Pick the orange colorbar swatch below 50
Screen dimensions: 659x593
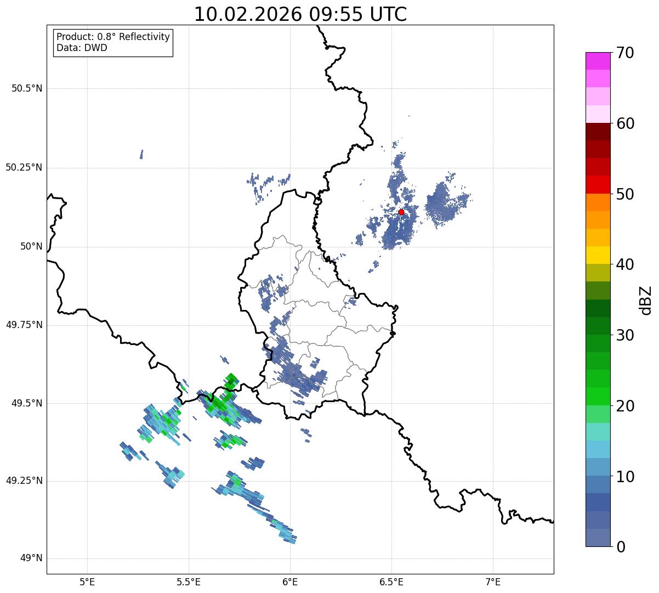598,202
